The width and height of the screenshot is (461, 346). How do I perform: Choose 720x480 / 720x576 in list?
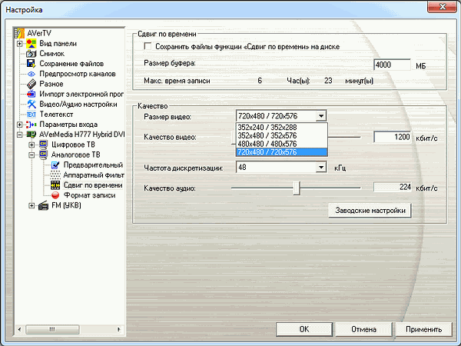pos(282,152)
